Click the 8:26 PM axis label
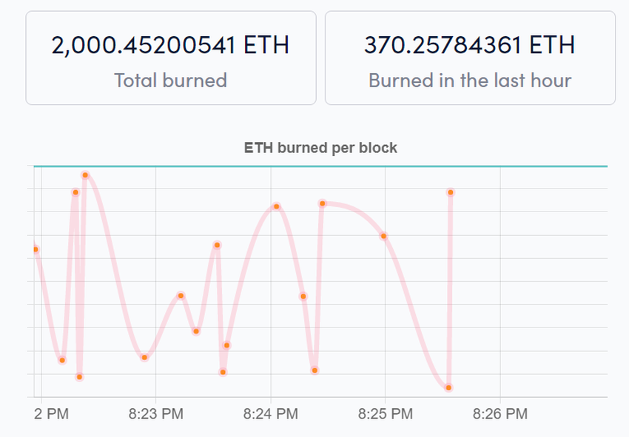629x437 pixels. (x=500, y=414)
